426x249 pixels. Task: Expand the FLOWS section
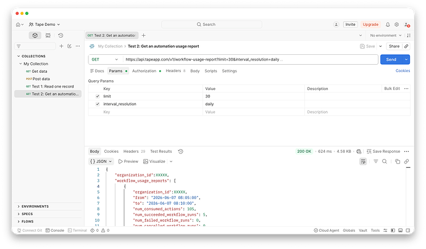[19, 222]
